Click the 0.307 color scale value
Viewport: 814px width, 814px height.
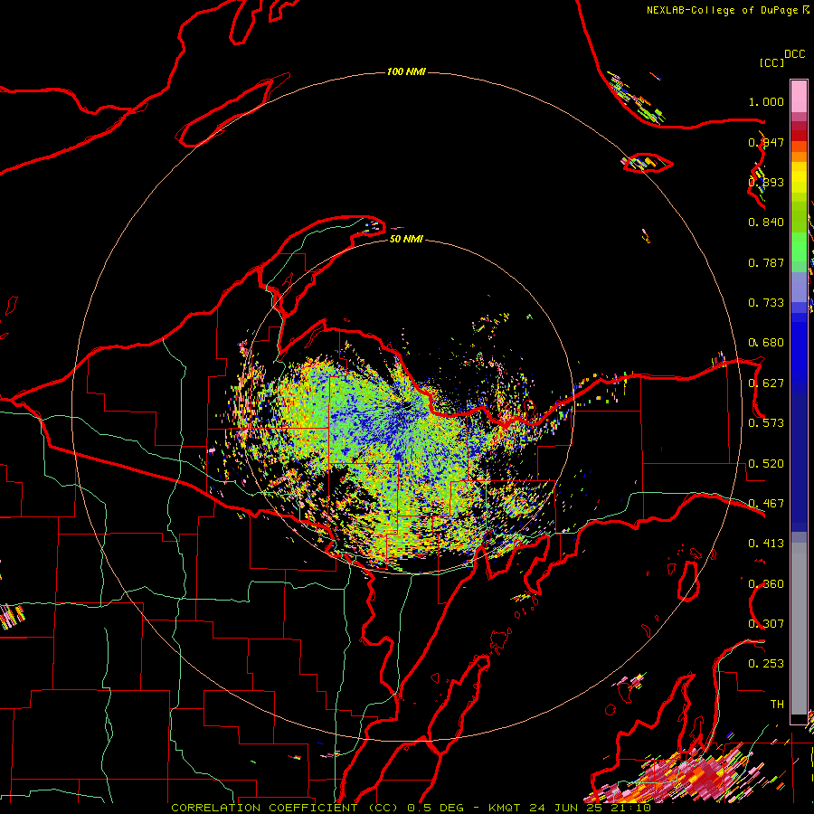766,624
